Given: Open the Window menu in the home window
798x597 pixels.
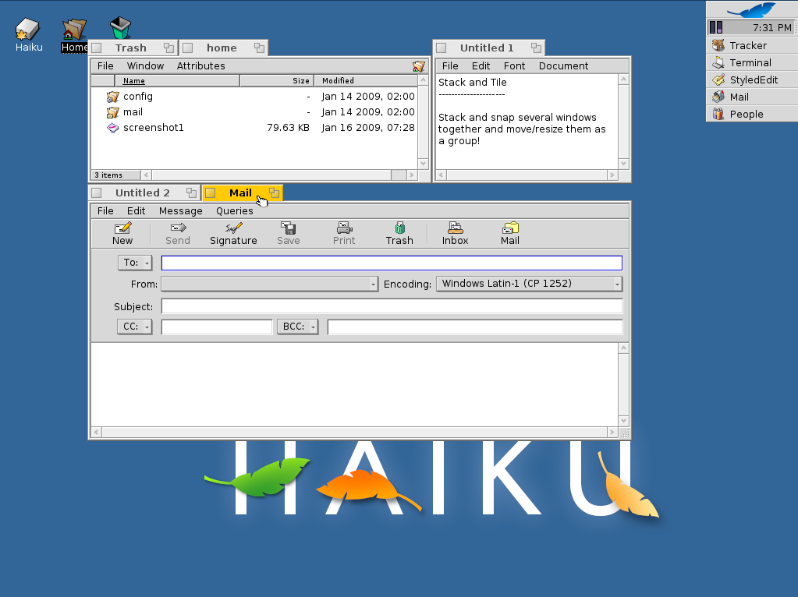Looking at the screenshot, I should (145, 66).
